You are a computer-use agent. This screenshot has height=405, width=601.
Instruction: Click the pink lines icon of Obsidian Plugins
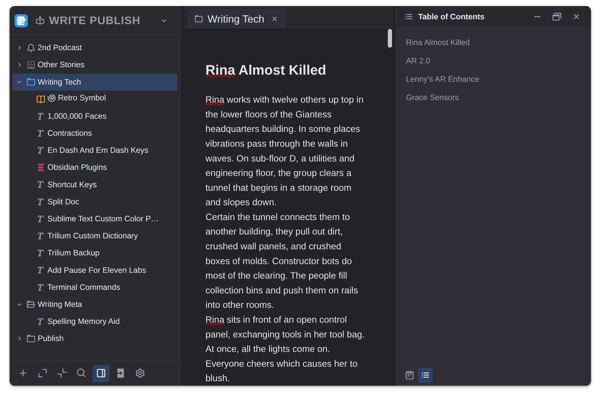pos(41,167)
